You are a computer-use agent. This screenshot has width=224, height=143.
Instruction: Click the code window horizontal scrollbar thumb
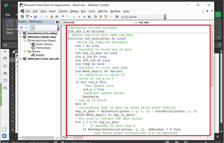point(78,138)
